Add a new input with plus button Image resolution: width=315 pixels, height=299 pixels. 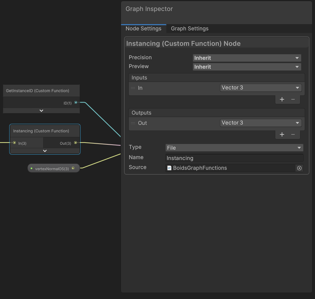[282, 99]
